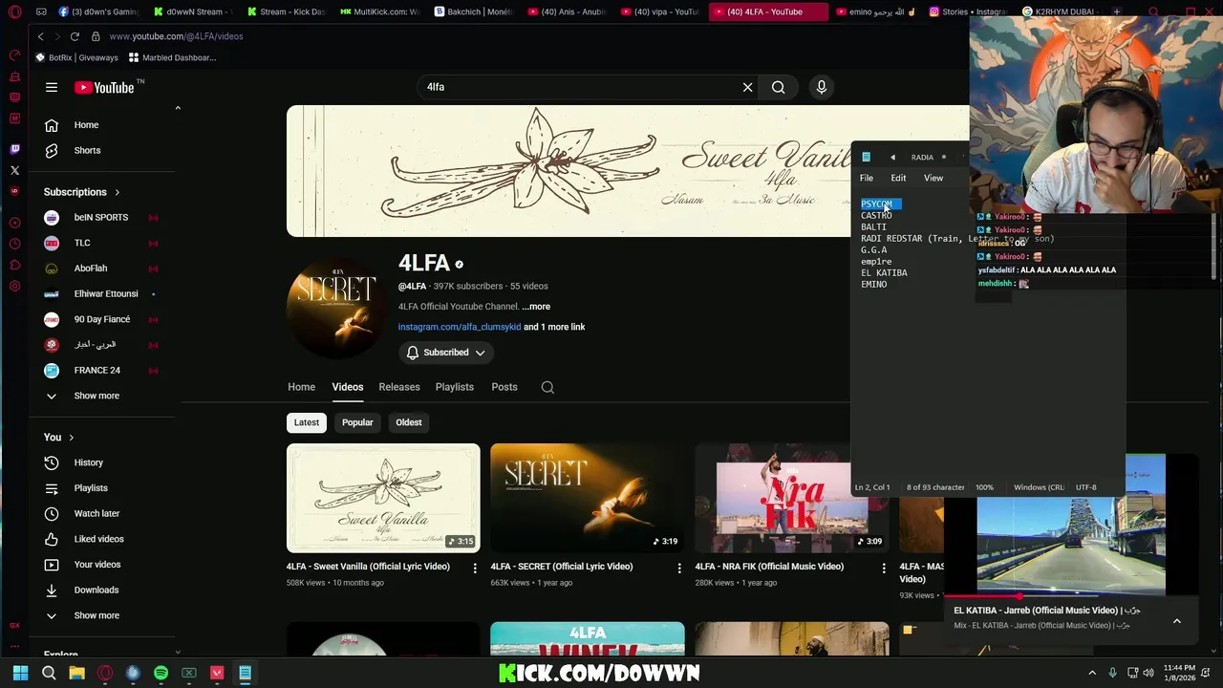Open the beIN SPORTS subscription
This screenshot has height=688, width=1223.
[x=100, y=218]
